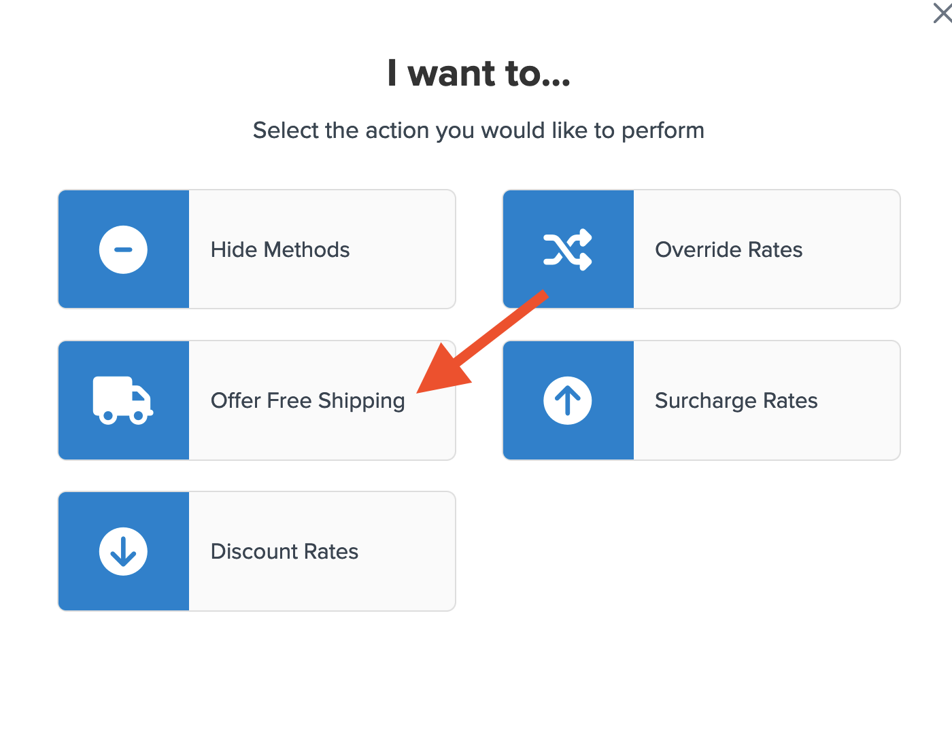Choose the "Override Rates" text
Screen dimensions: 952x730
(x=728, y=249)
